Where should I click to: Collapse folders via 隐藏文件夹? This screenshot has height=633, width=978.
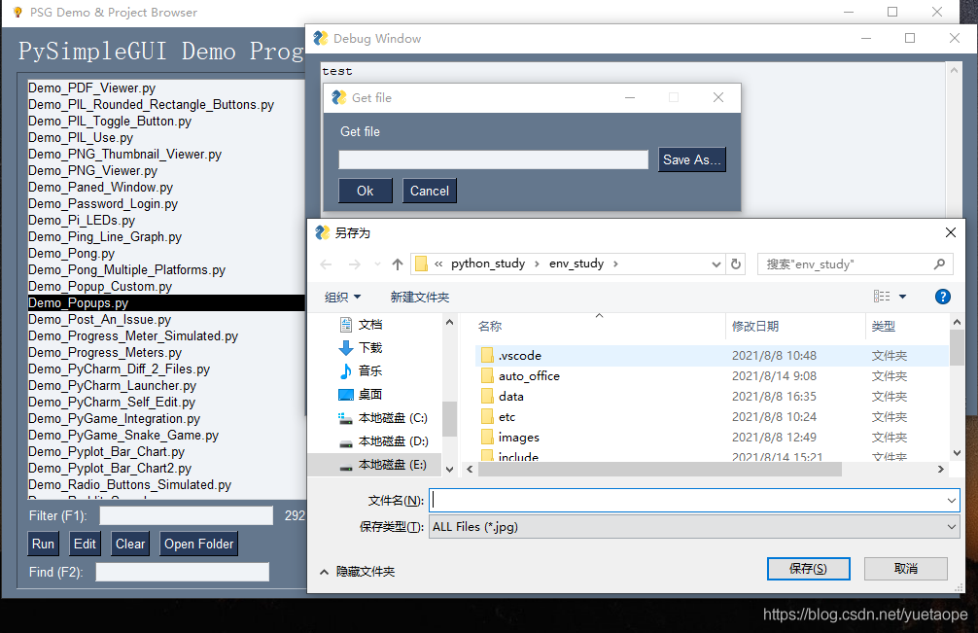tap(358, 572)
